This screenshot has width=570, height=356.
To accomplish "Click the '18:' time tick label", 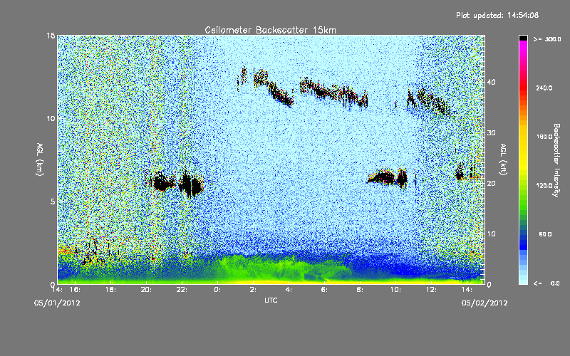I will coord(110,290).
